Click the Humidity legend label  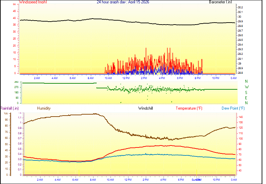tap(44, 108)
